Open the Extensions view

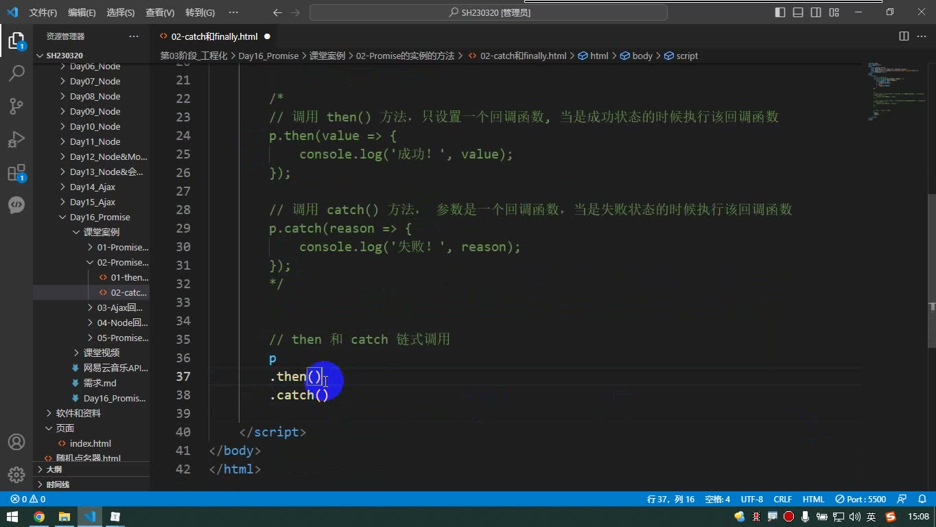16,172
